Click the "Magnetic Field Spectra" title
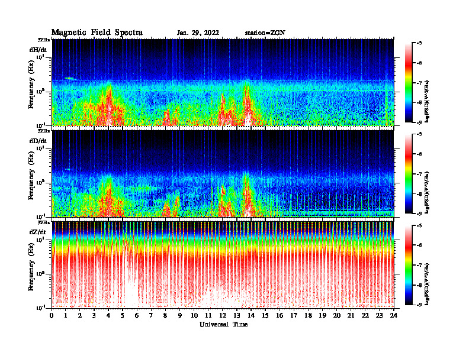Viewport: 469px width, 362px height. tap(97, 33)
